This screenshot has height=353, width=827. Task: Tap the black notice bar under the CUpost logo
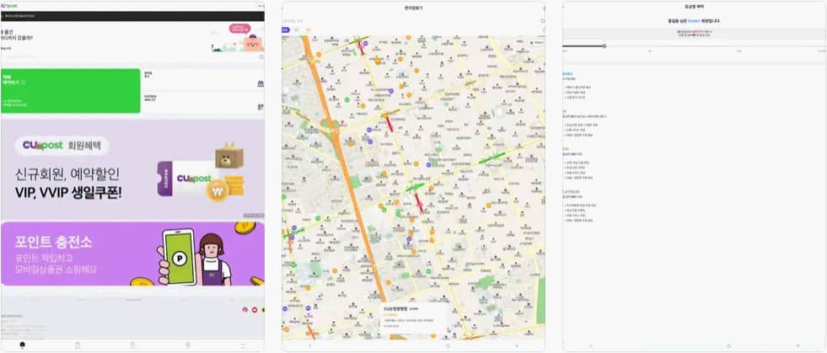pos(132,16)
